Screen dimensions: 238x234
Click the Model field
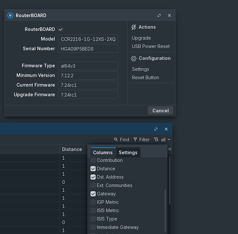pos(88,39)
